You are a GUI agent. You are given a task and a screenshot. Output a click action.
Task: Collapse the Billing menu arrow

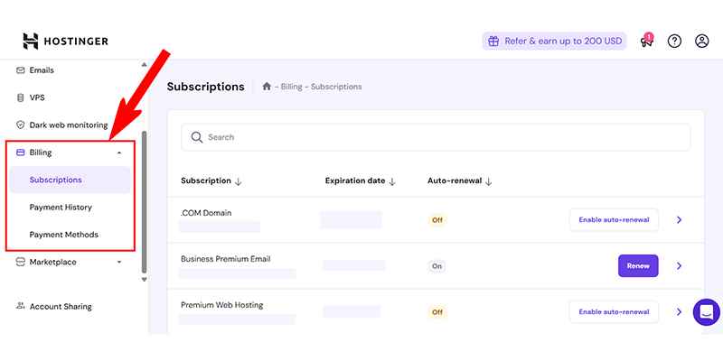click(x=119, y=153)
